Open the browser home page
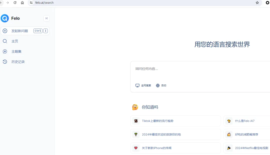The width and height of the screenshot is (270, 155). click(x=22, y=3)
